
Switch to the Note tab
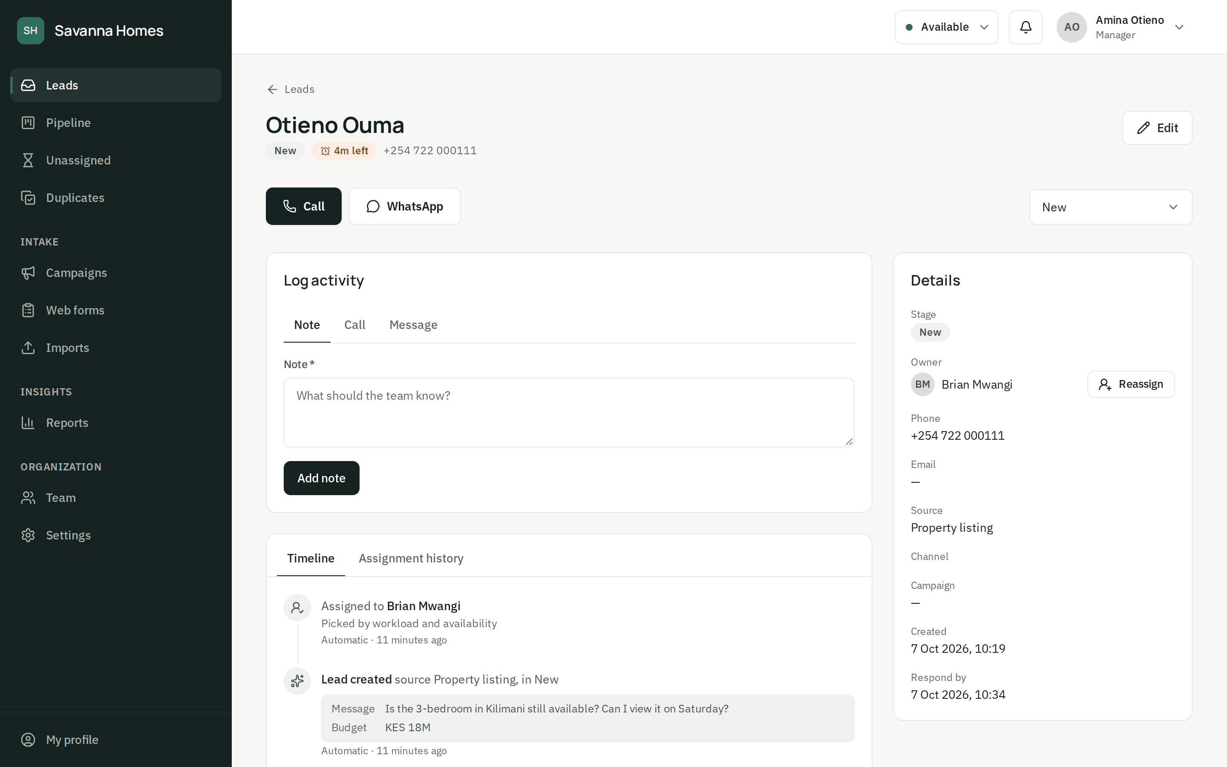pos(307,325)
